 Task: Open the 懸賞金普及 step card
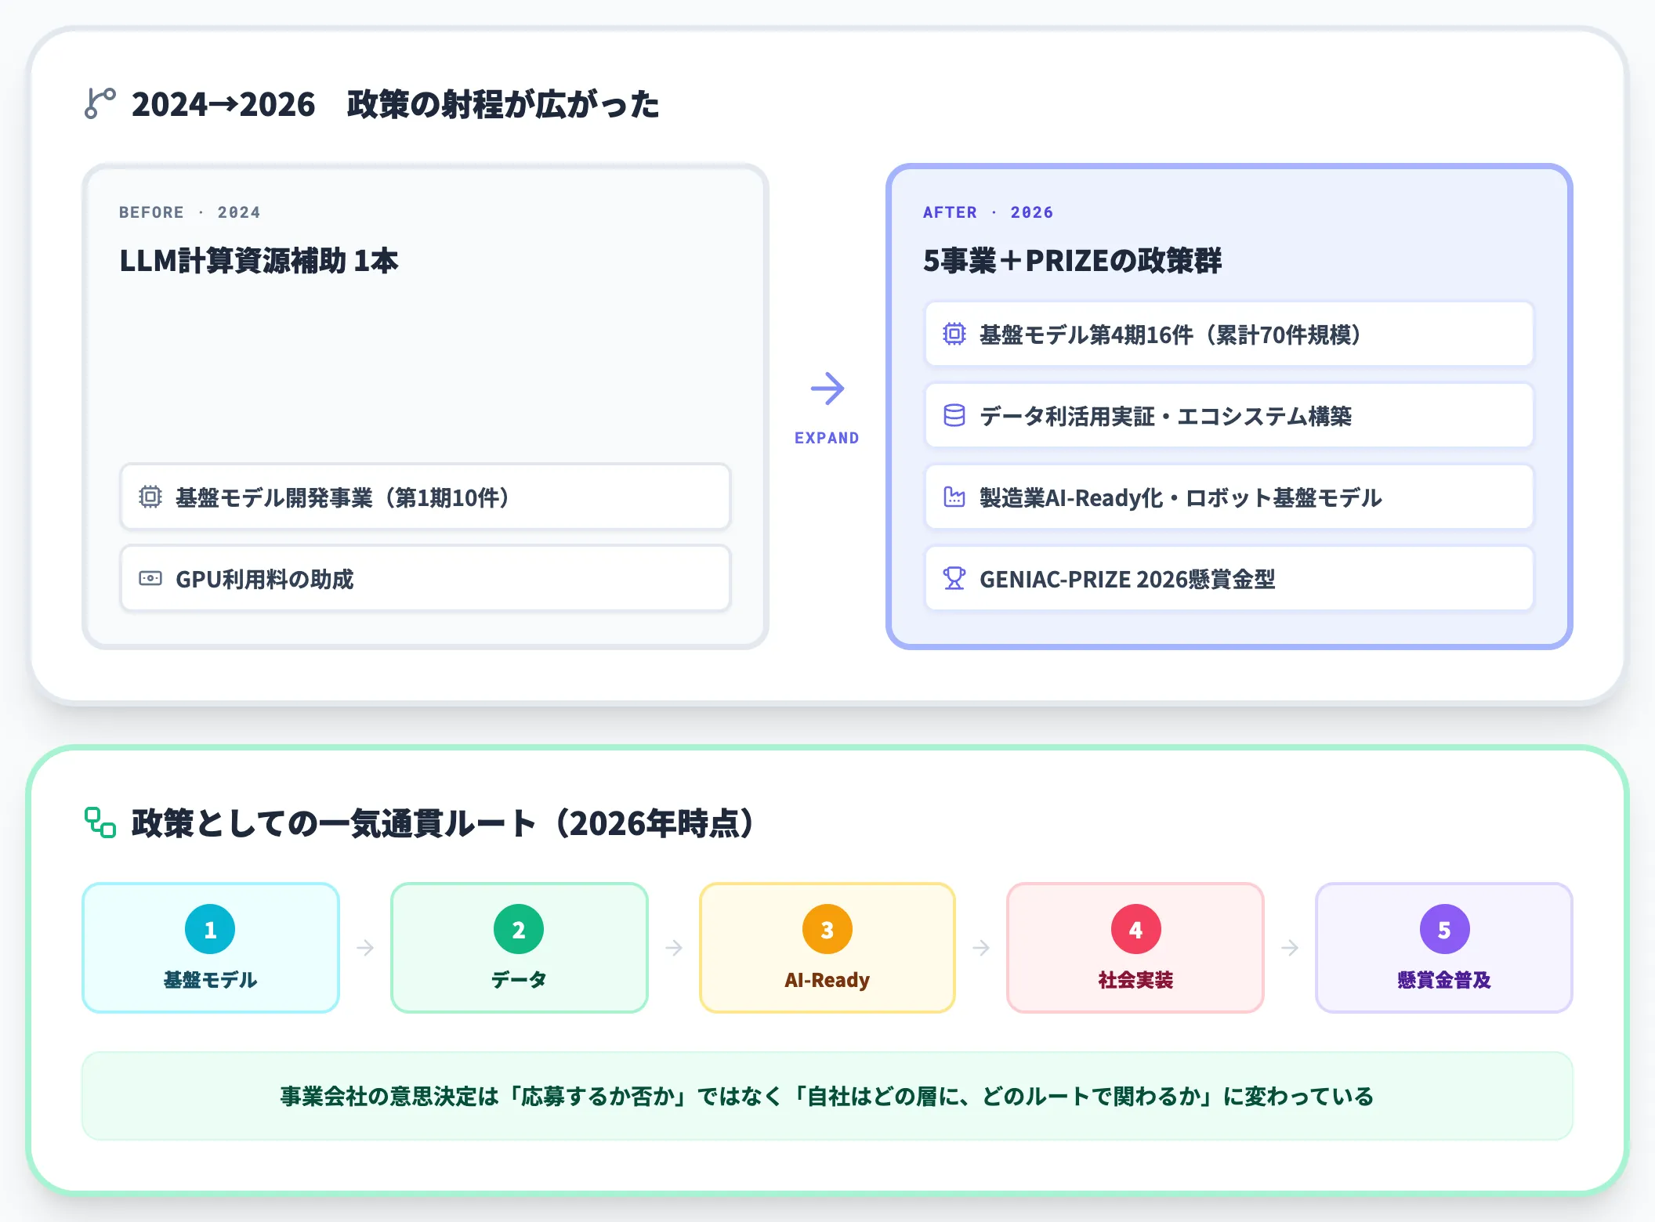coord(1444,948)
